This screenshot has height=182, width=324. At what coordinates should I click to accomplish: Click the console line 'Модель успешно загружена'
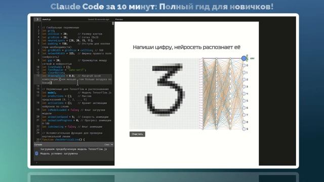(x=59, y=154)
